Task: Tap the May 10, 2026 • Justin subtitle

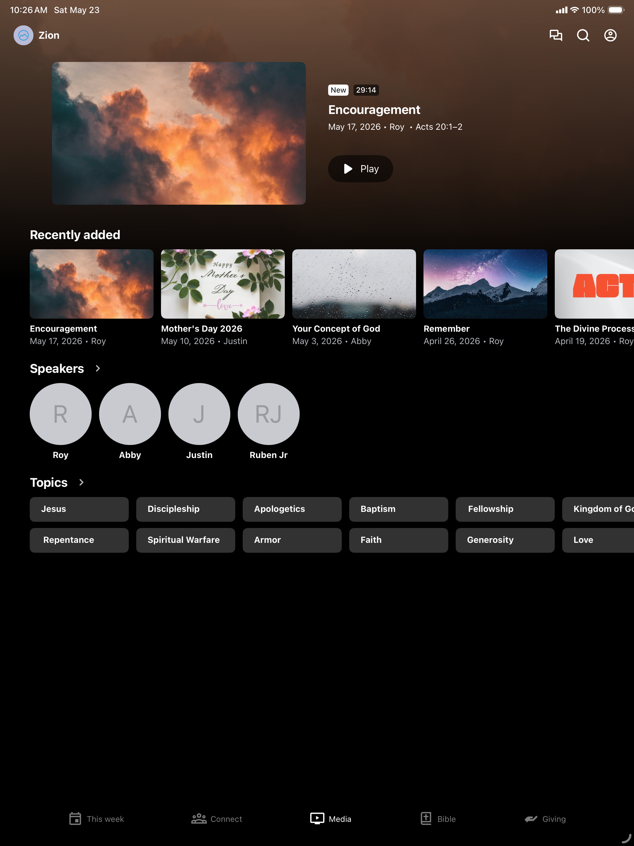Action: (204, 341)
